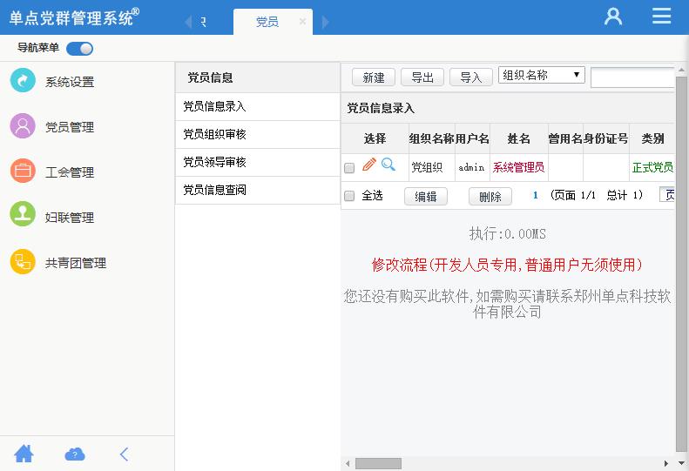Click the vertical scrollbar track
The height and width of the screenshot is (471, 689).
681,264
